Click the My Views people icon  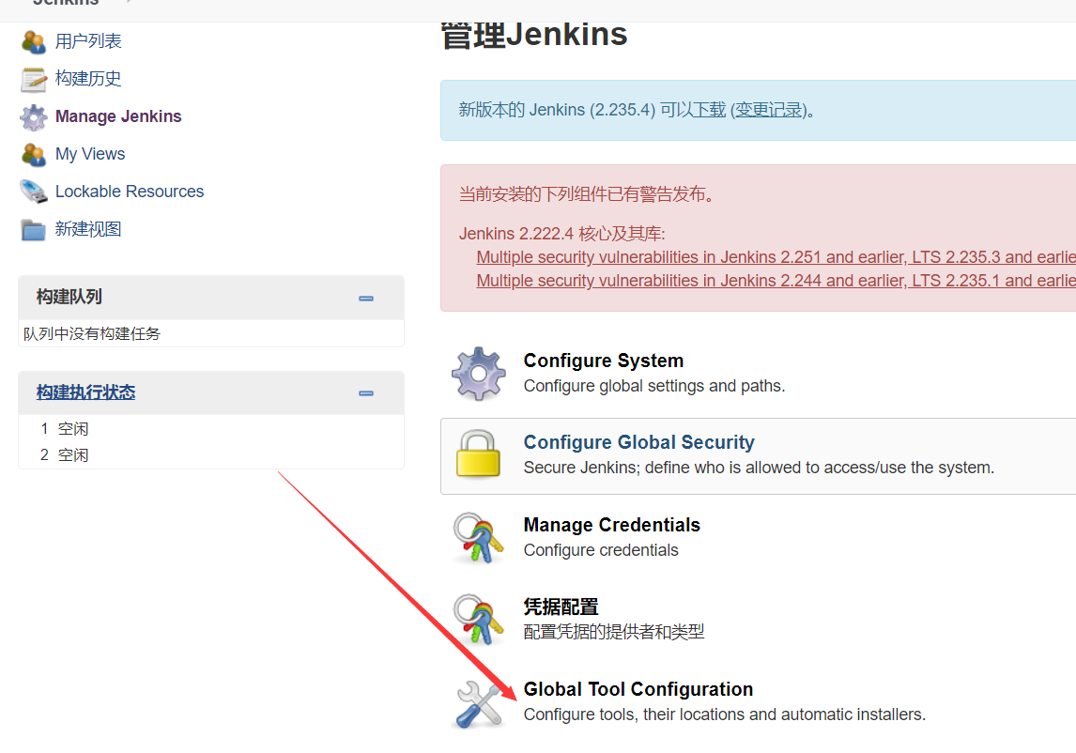(x=34, y=154)
